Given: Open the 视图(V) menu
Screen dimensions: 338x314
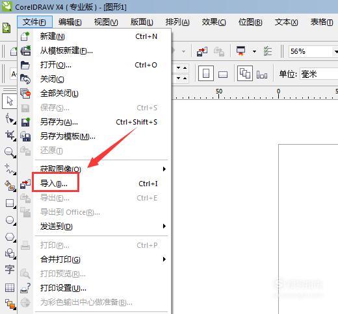Looking at the screenshot, I should [106, 22].
